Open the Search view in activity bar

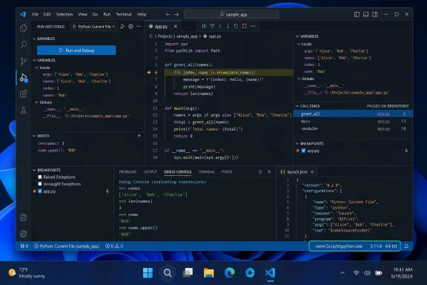[24, 45]
